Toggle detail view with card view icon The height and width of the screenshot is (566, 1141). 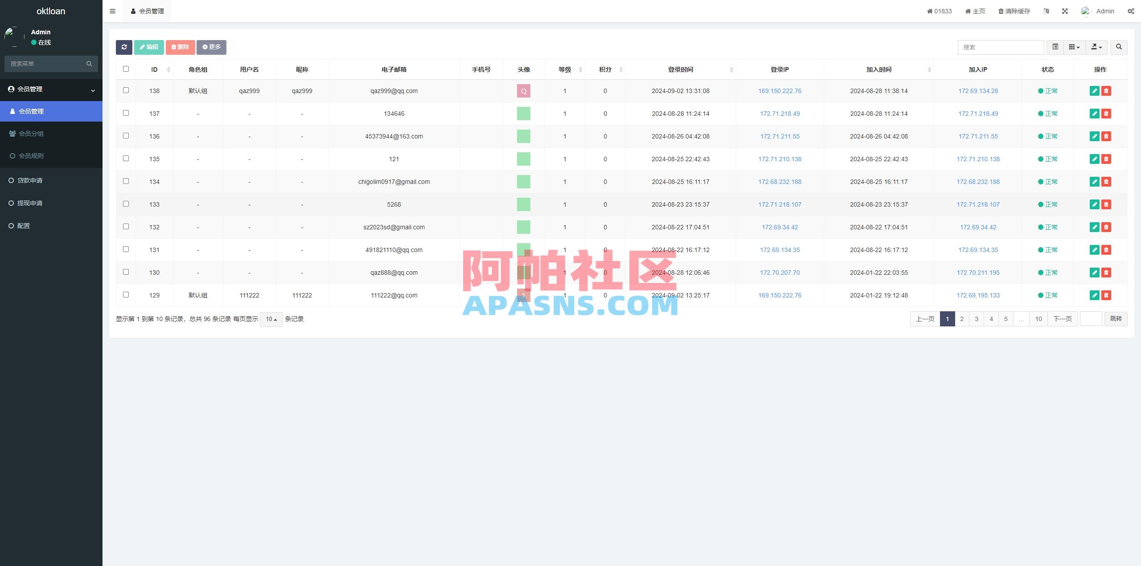(x=1055, y=47)
